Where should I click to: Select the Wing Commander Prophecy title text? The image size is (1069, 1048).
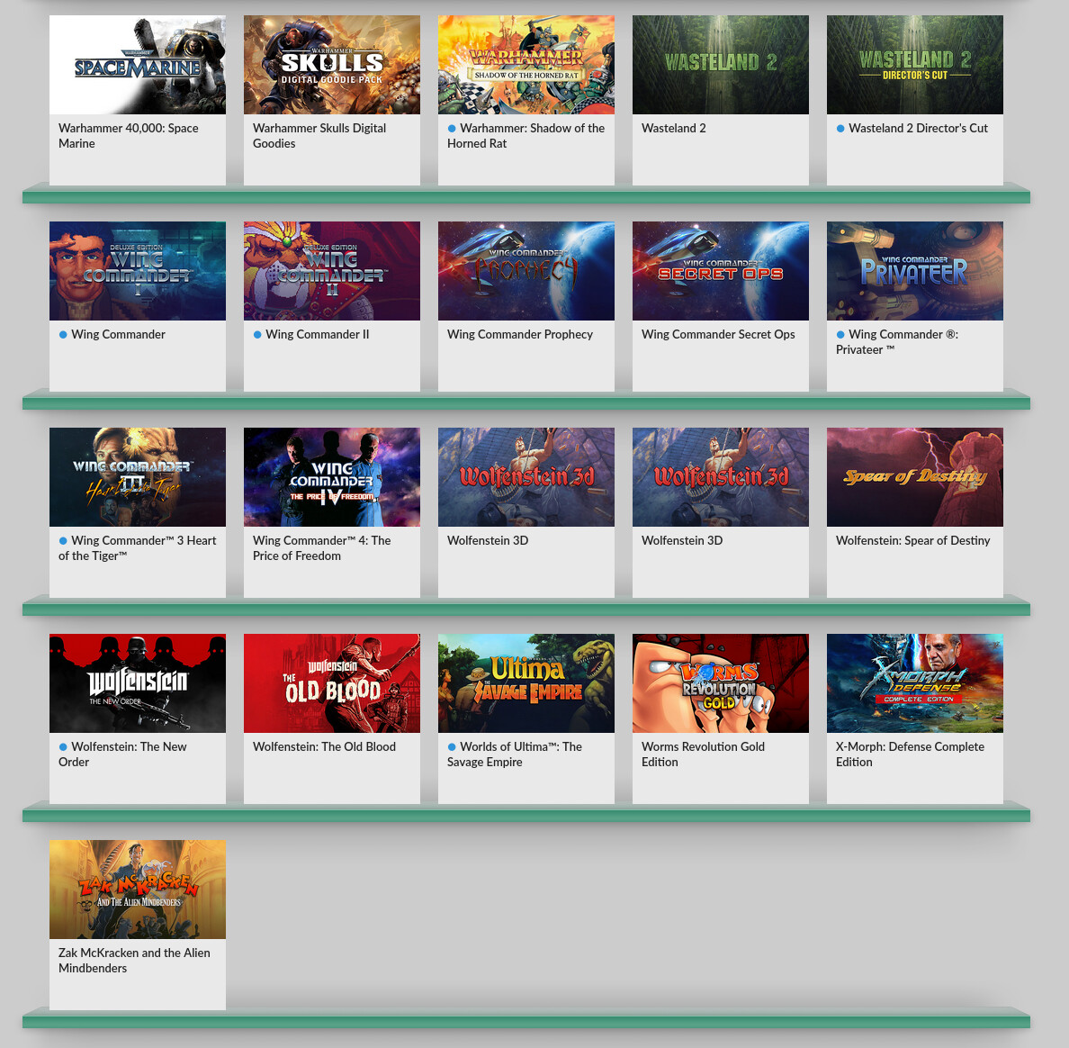tap(519, 334)
